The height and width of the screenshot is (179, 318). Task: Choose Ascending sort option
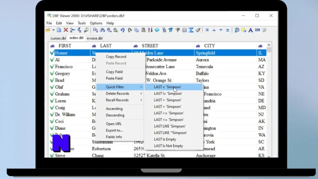(120, 108)
